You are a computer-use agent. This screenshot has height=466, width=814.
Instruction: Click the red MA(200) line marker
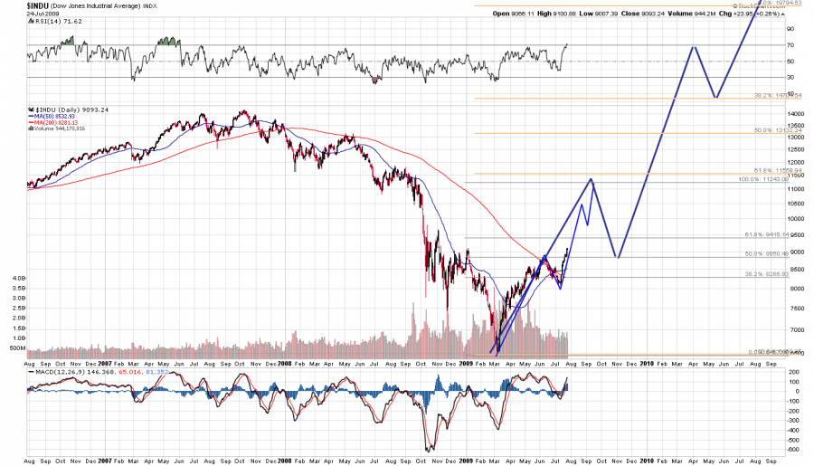pos(31,122)
